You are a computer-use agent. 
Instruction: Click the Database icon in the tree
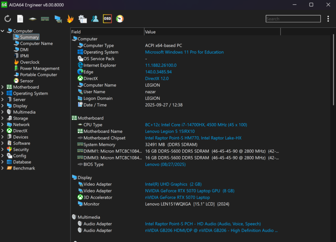tap(9, 162)
